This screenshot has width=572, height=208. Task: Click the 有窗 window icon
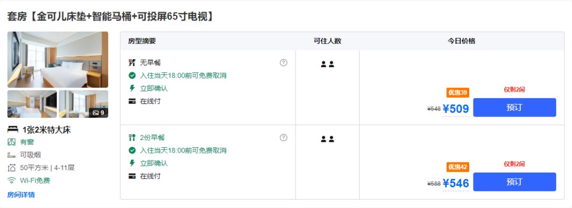coord(12,142)
